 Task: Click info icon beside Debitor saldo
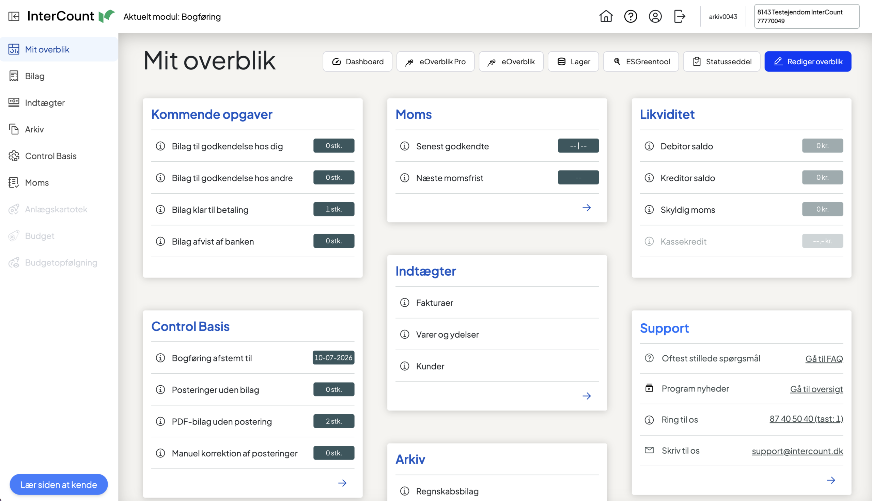[649, 146]
